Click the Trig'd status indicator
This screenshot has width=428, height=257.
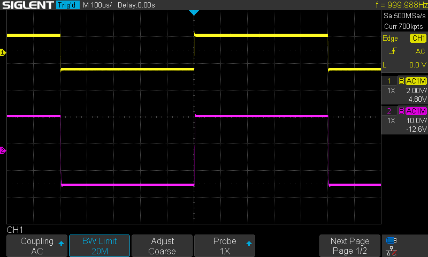pyautogui.click(x=68, y=5)
